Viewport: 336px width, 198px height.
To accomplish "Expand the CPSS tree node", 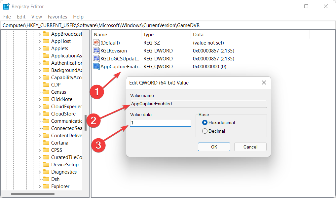I will [40, 150].
